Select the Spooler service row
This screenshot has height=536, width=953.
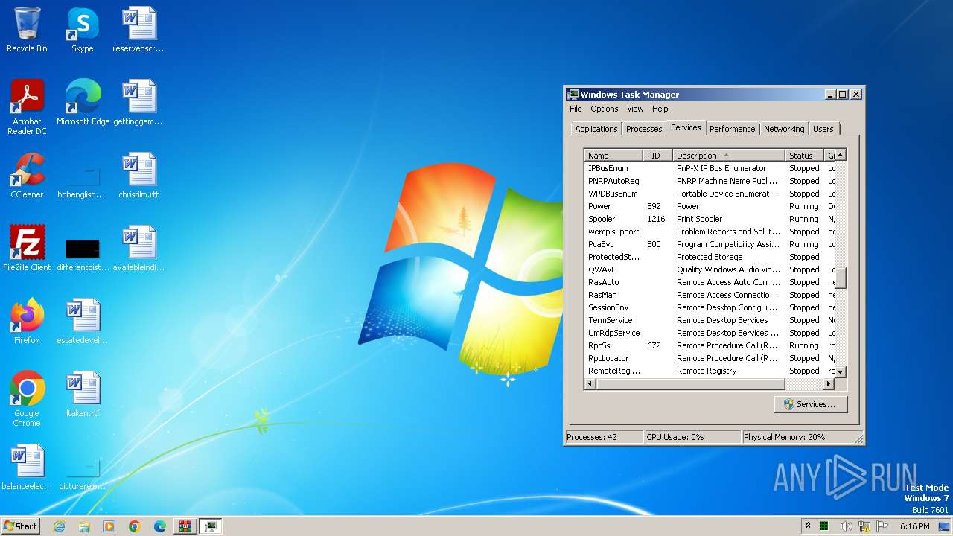tap(710, 219)
